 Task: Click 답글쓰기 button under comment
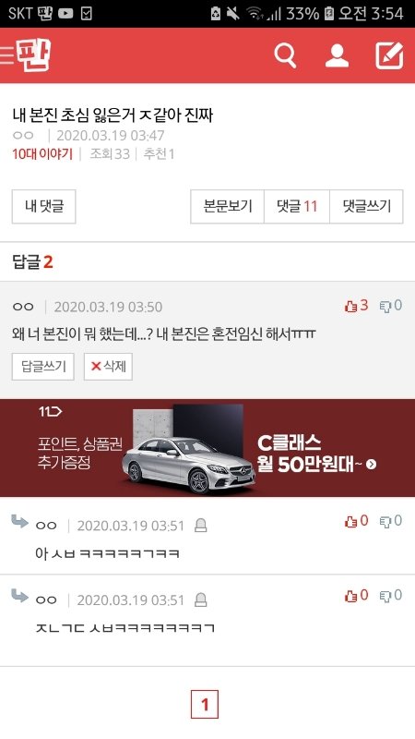coord(42,367)
